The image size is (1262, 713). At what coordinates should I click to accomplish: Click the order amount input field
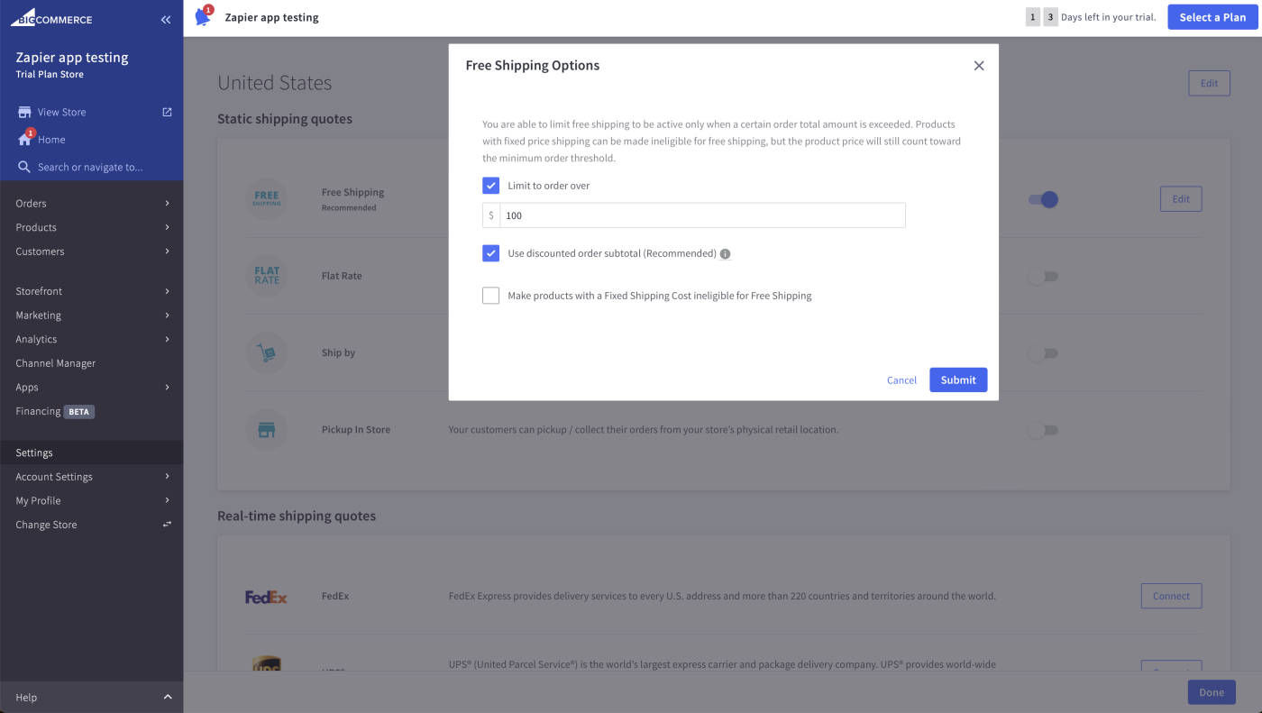coord(702,215)
